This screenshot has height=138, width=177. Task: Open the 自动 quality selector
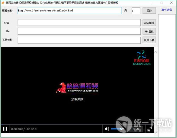136,129
